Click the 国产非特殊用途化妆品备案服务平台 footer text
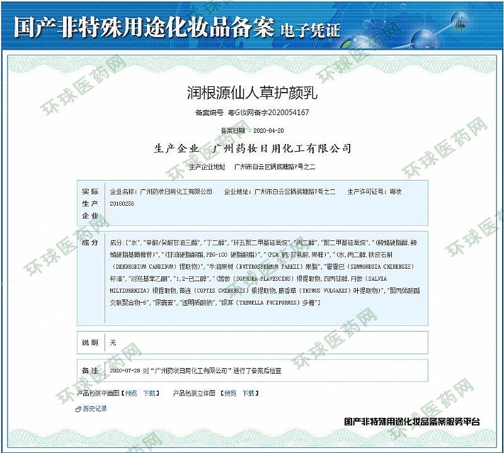The width and height of the screenshot is (504, 453). [412, 422]
